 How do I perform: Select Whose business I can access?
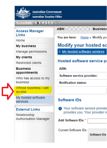click(32, 90)
